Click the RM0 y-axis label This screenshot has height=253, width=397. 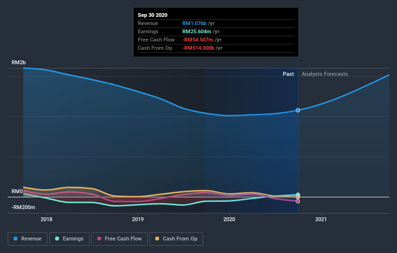click(x=17, y=191)
